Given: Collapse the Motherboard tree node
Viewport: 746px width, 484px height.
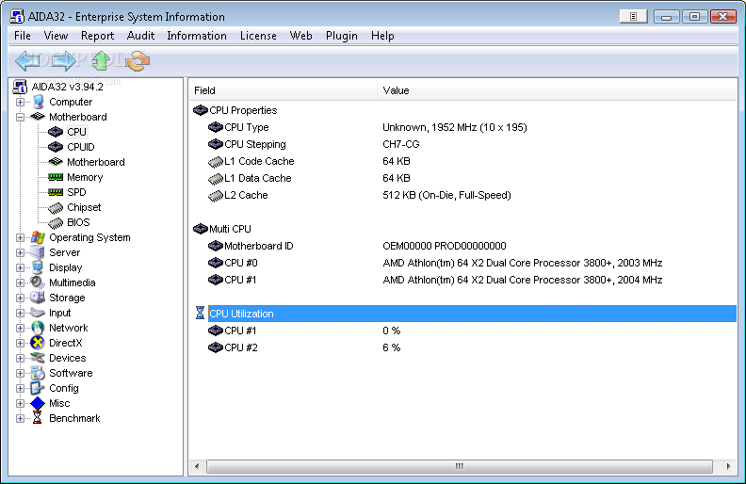Looking at the screenshot, I should pos(20,117).
